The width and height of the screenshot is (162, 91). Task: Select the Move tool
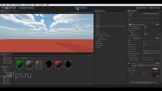click(x=7, y=8)
